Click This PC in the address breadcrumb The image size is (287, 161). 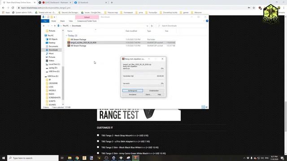[x=65, y=26]
